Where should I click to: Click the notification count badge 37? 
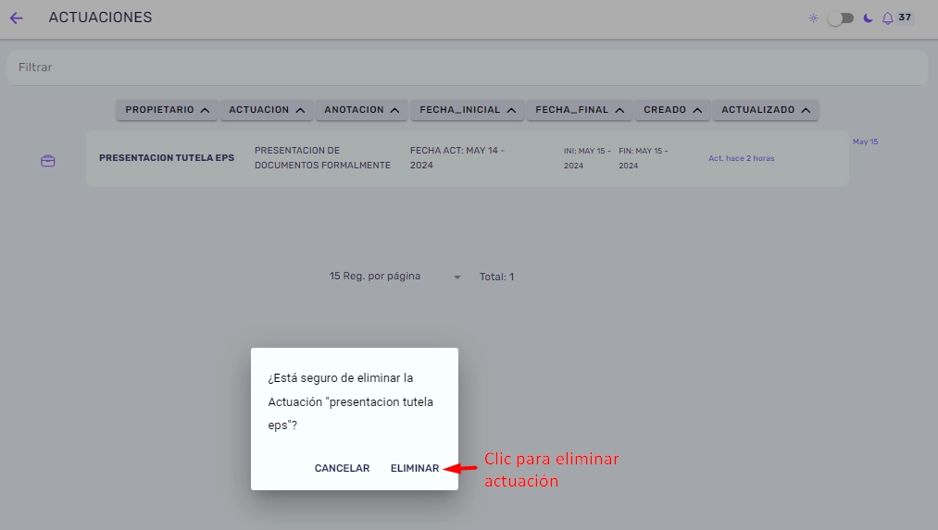pos(905,18)
